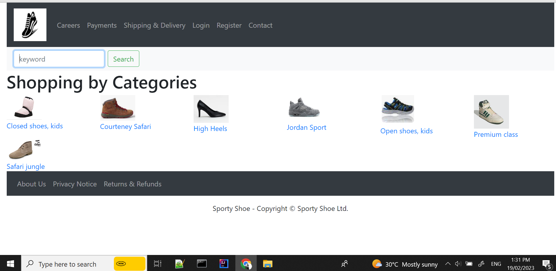The image size is (556, 271).
Task: Open the Sporty Shoe logo image
Action: (30, 25)
